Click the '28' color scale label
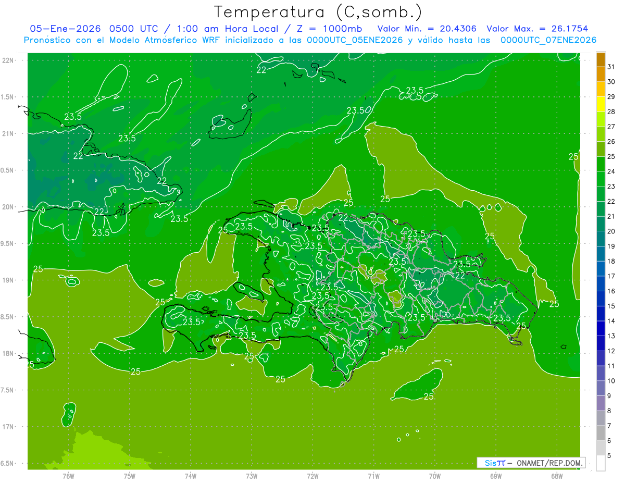625x483 pixels. click(x=611, y=112)
